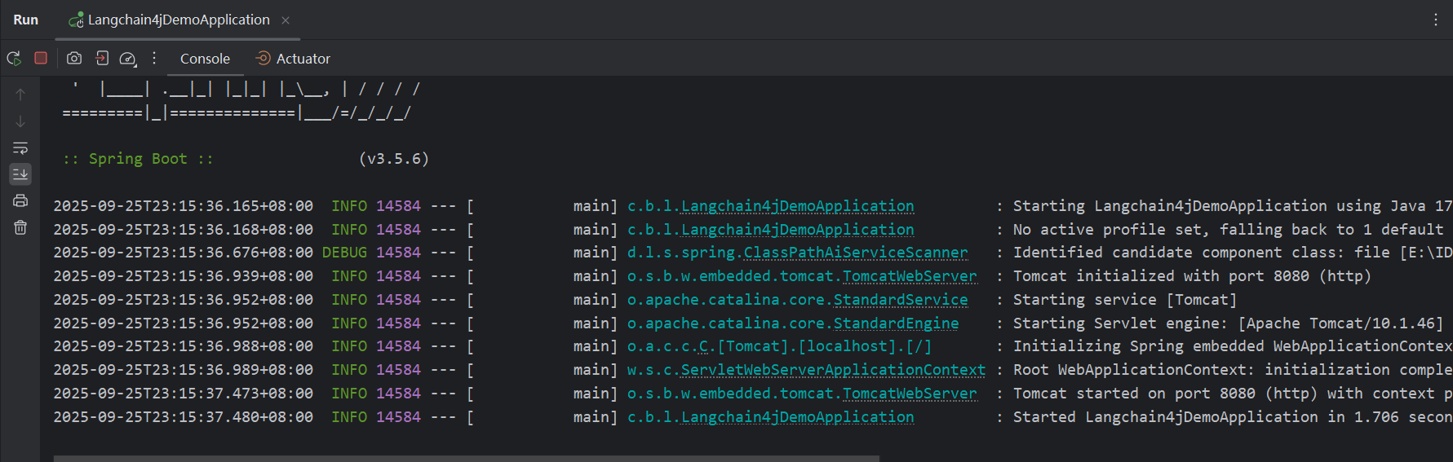Switch to the Actuator tab
The height and width of the screenshot is (462, 1453).
pyautogui.click(x=293, y=59)
